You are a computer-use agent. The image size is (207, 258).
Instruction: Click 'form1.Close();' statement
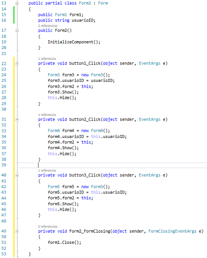65,243
